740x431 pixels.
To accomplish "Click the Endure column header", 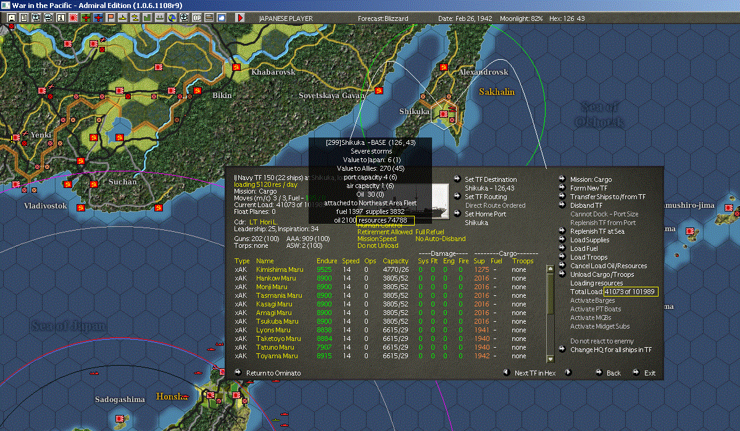I will (326, 261).
